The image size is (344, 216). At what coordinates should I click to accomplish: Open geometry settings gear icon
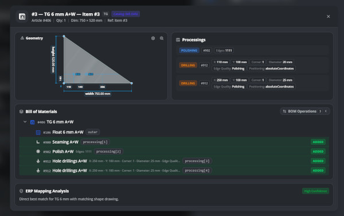[153, 38]
